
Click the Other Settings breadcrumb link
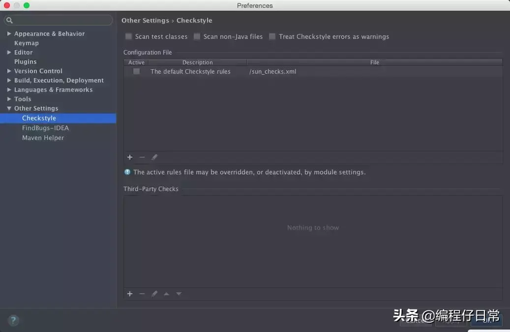145,20
